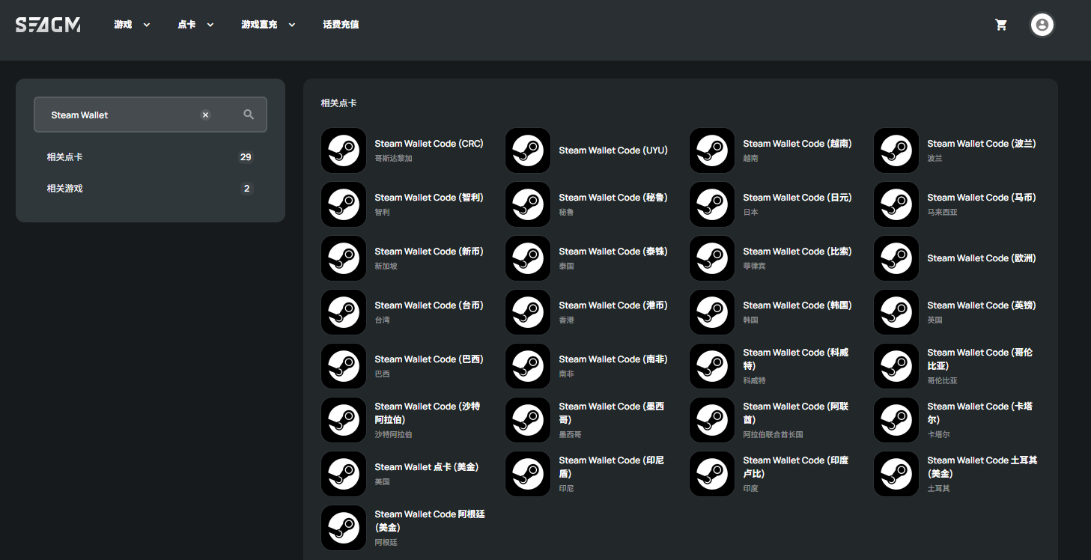Go to 话费充值 page
The image size is (1091, 560).
341,25
